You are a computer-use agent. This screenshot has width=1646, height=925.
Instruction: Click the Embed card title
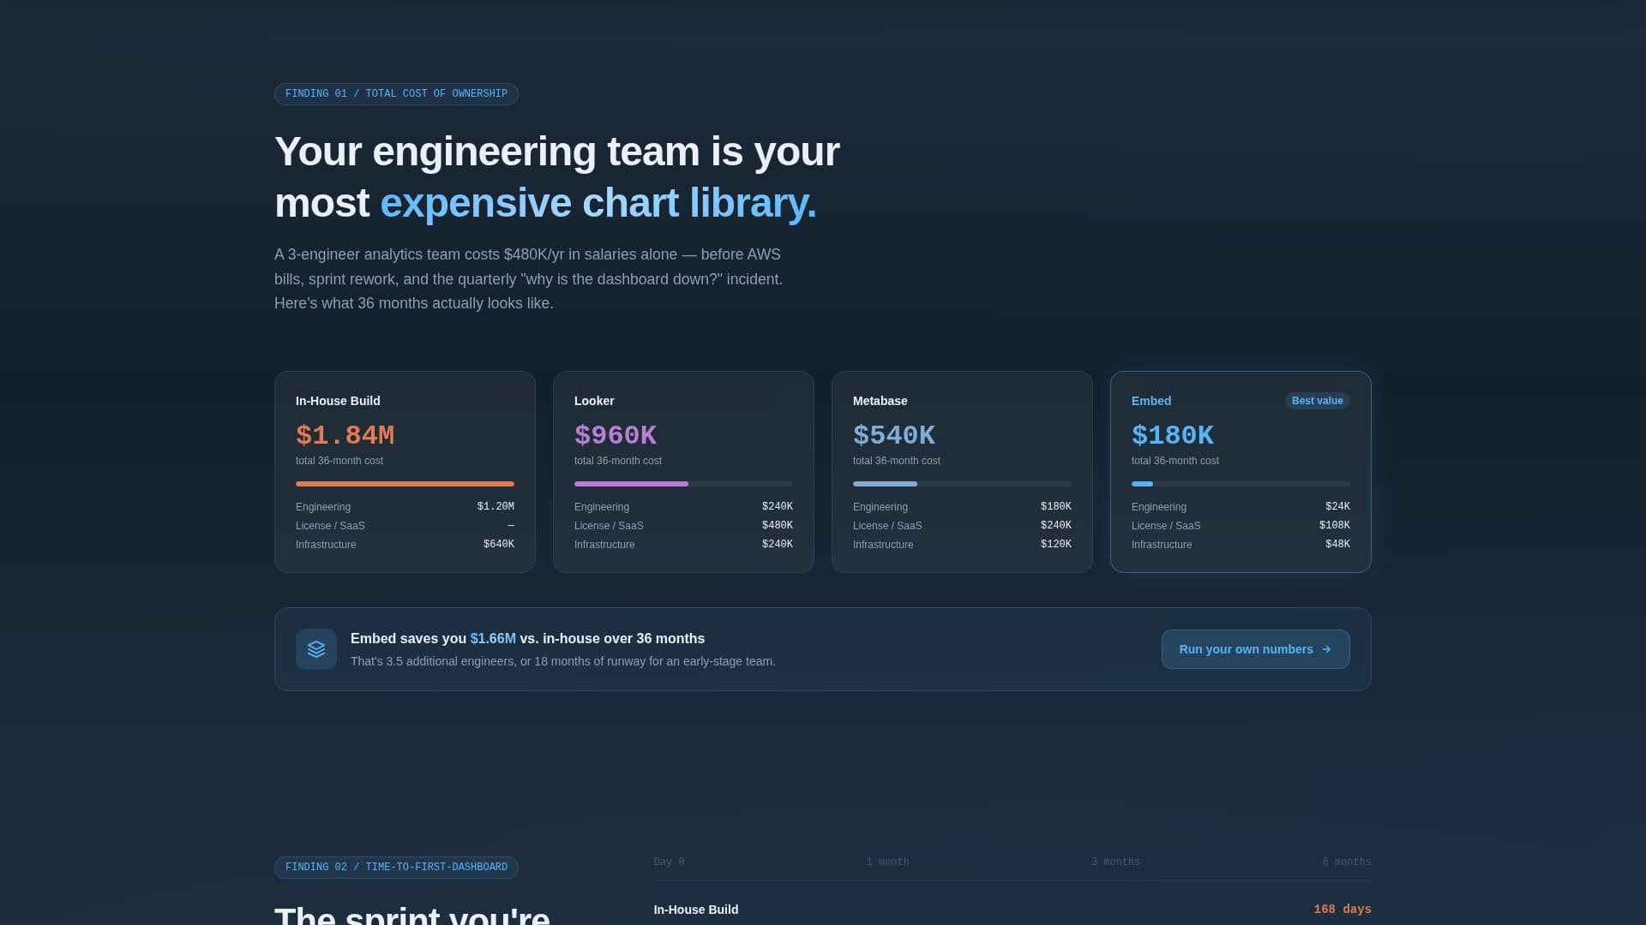click(1151, 401)
